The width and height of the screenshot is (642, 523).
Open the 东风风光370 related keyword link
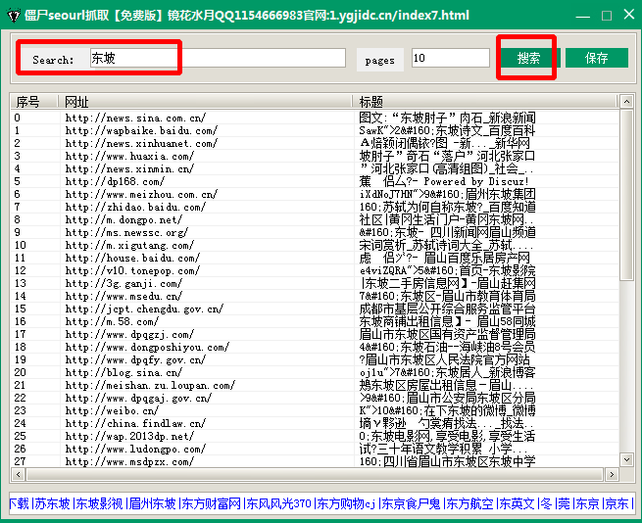(278, 503)
